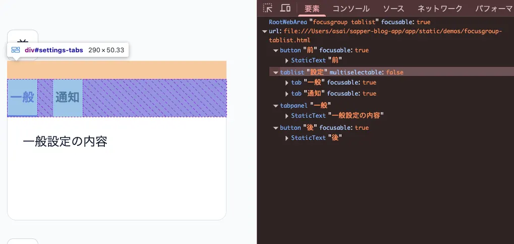Collapse the tabpanel "一般" node
The width and height of the screenshot is (514, 244).
pos(276,106)
